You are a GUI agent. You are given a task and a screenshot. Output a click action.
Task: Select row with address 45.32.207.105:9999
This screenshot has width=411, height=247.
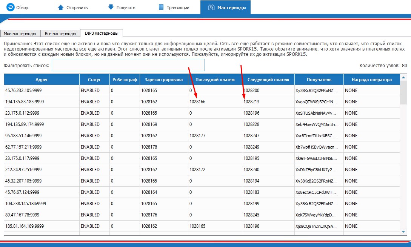click(202, 181)
